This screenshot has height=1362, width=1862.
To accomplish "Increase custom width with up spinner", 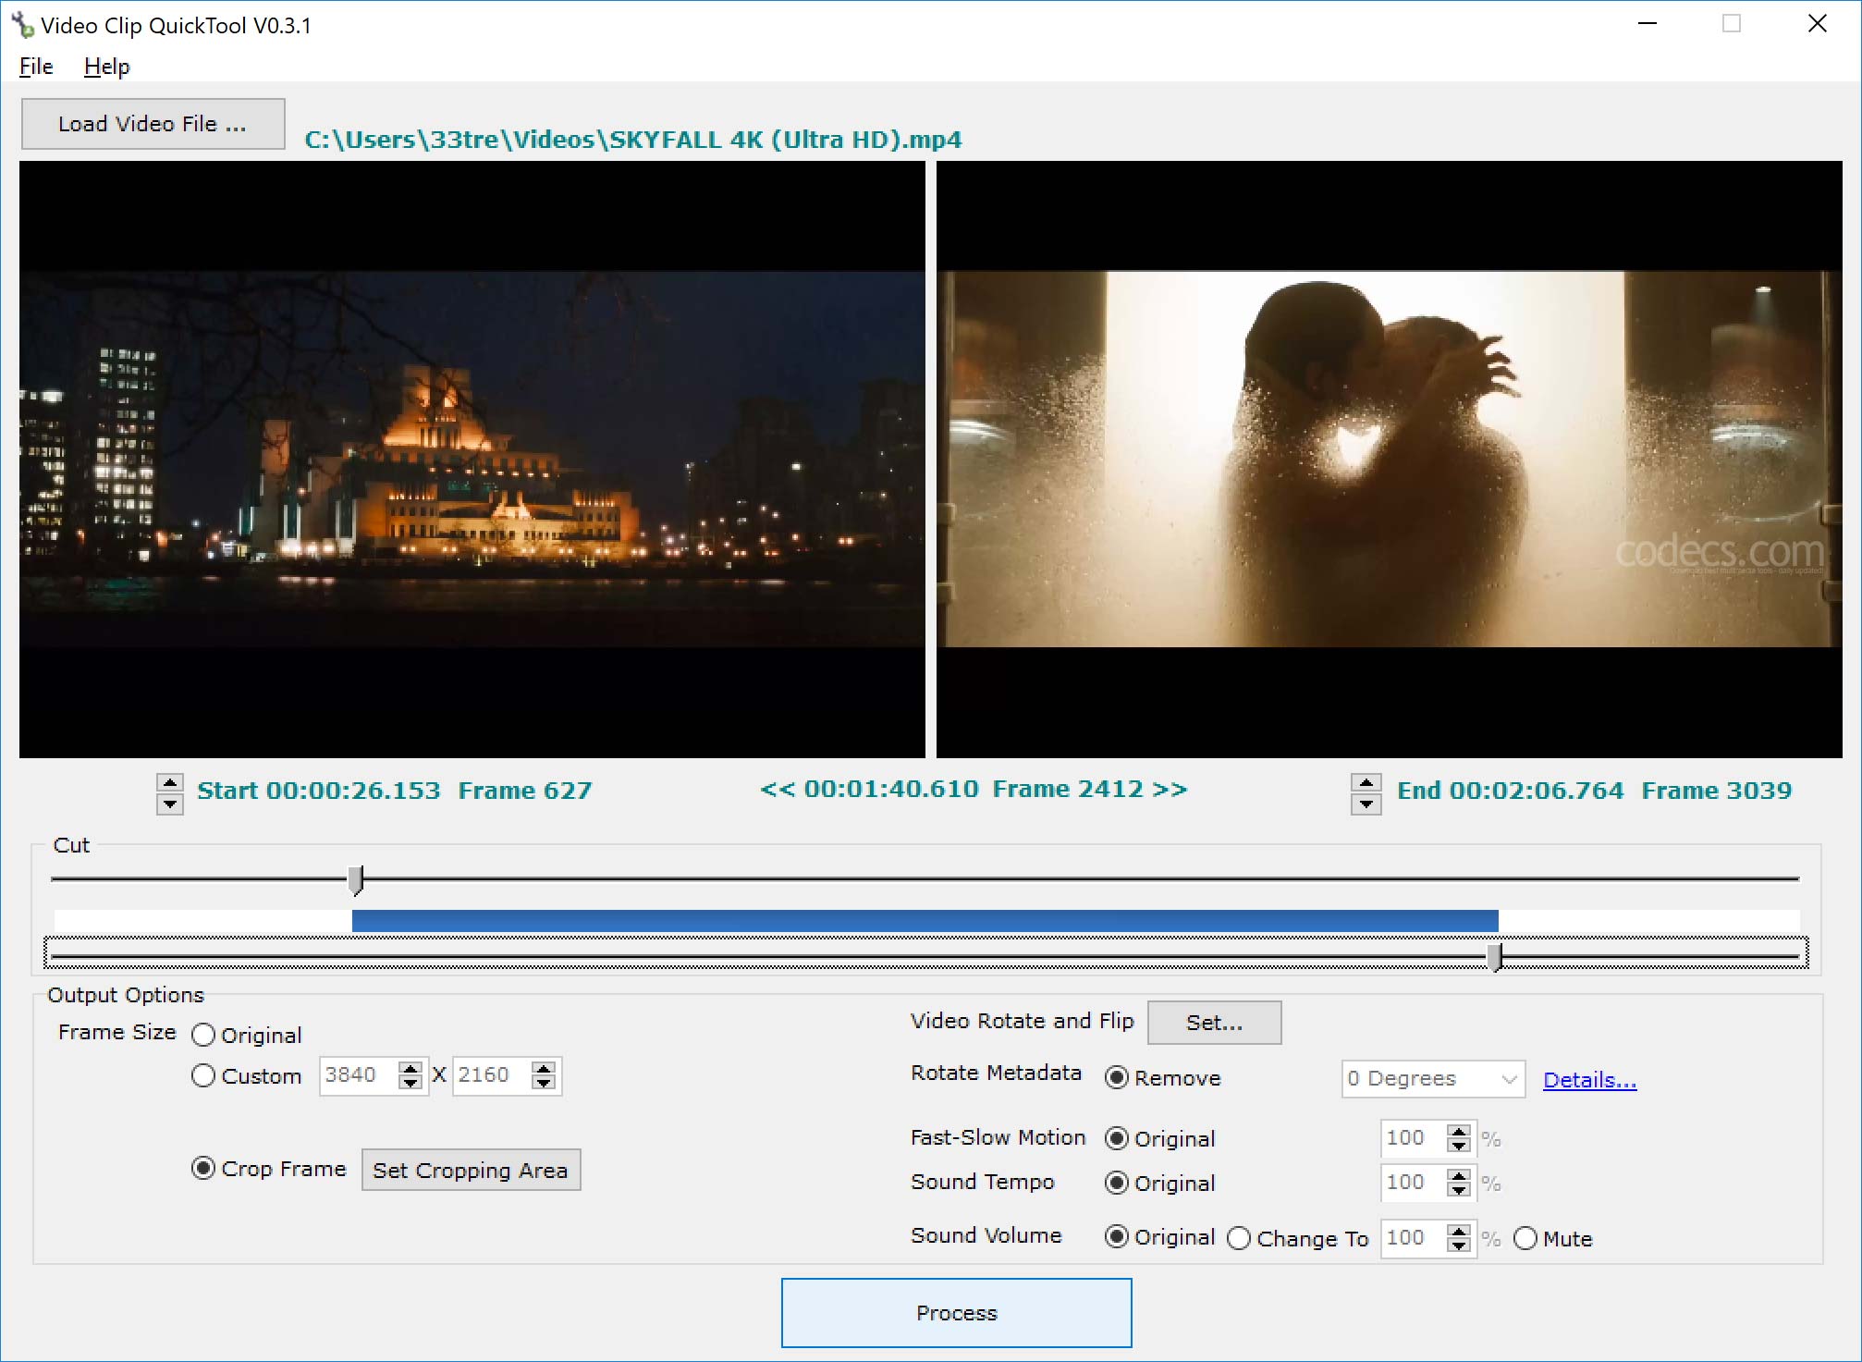I will (410, 1067).
